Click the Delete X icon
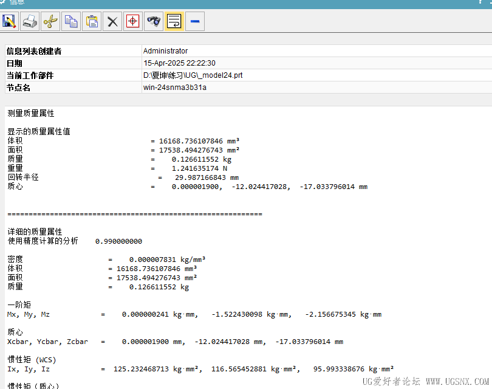The width and height of the screenshot is (492, 389). point(112,21)
